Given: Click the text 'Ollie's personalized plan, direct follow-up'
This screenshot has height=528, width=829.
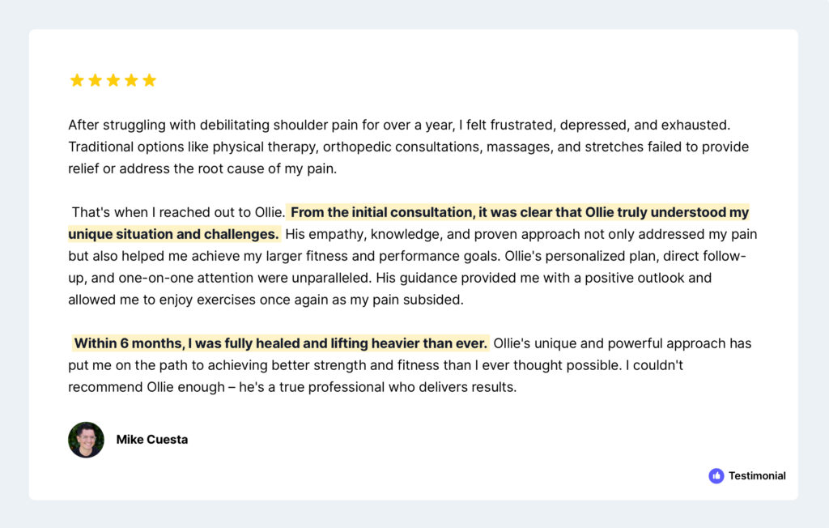Looking at the screenshot, I should 615,257.
